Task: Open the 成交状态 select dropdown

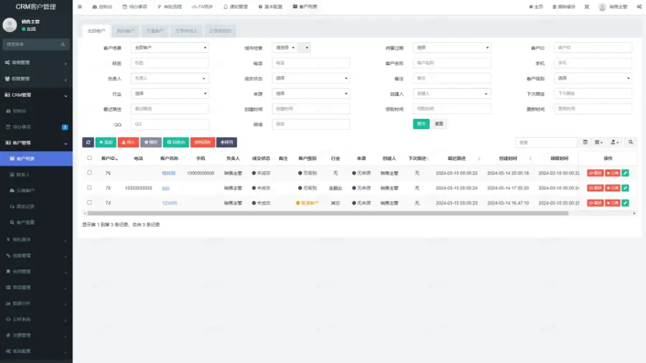Action: [311, 78]
